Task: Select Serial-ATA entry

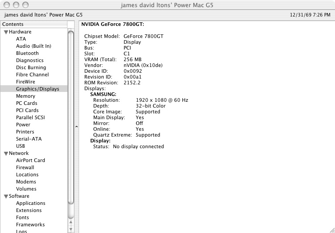Action: [x=29, y=139]
